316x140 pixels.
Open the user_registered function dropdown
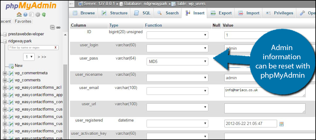(177, 123)
